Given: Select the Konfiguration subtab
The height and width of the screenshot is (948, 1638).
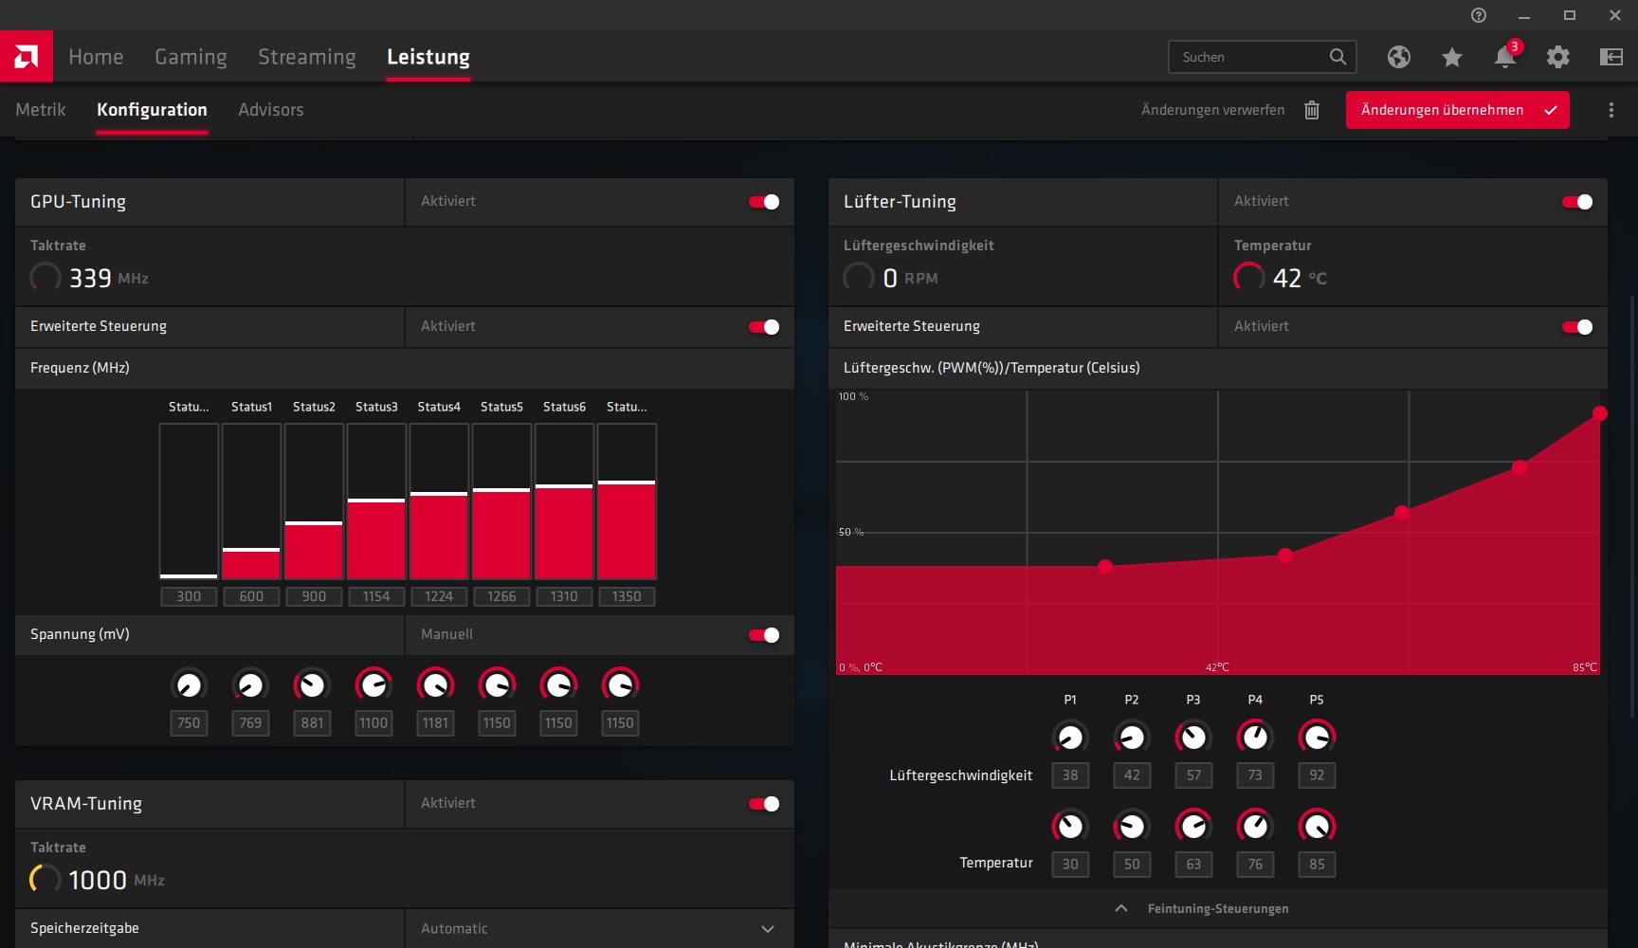Looking at the screenshot, I should [152, 110].
